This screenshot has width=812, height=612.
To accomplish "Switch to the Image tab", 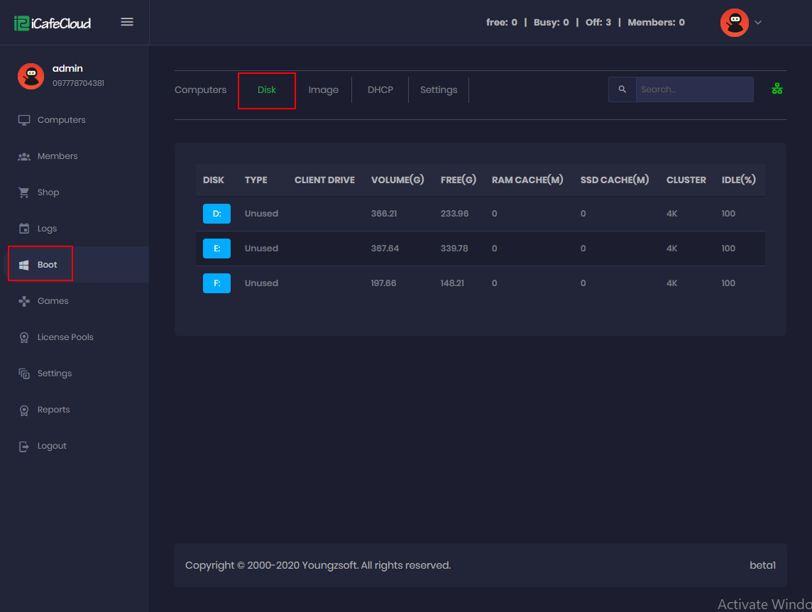I will (324, 89).
